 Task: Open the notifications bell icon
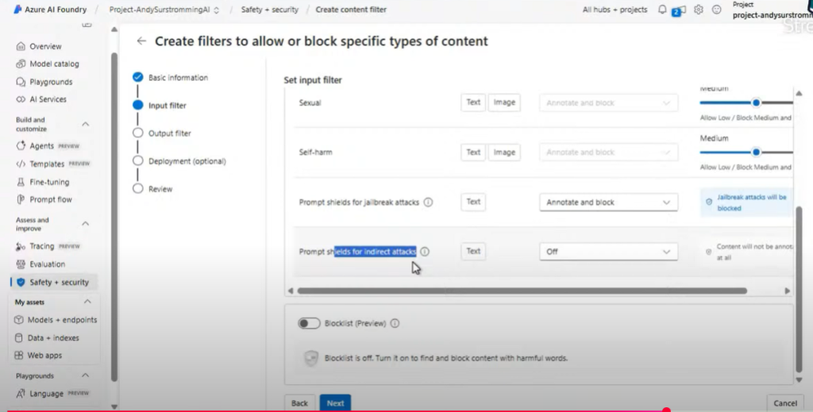click(x=662, y=10)
